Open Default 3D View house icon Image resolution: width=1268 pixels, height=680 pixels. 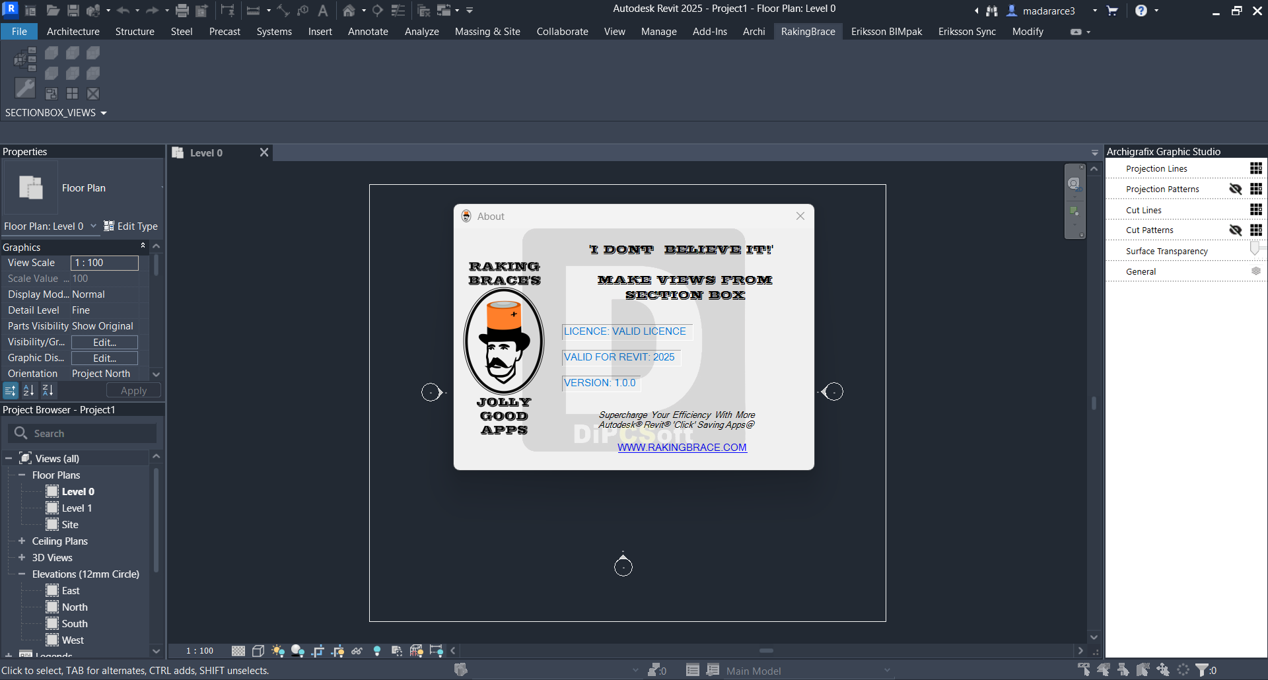pos(349,11)
